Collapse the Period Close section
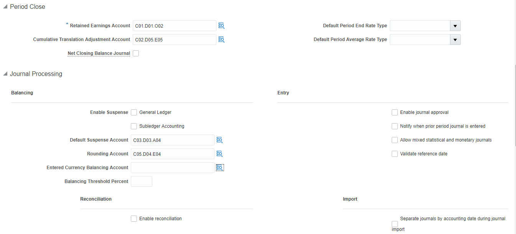Image resolution: width=516 pixels, height=234 pixels. (5, 7)
